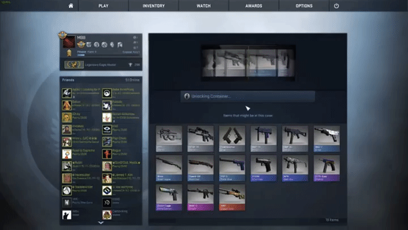The image size is (408, 230).
Task: Click the Unlocking Container status bar
Action: [248, 96]
